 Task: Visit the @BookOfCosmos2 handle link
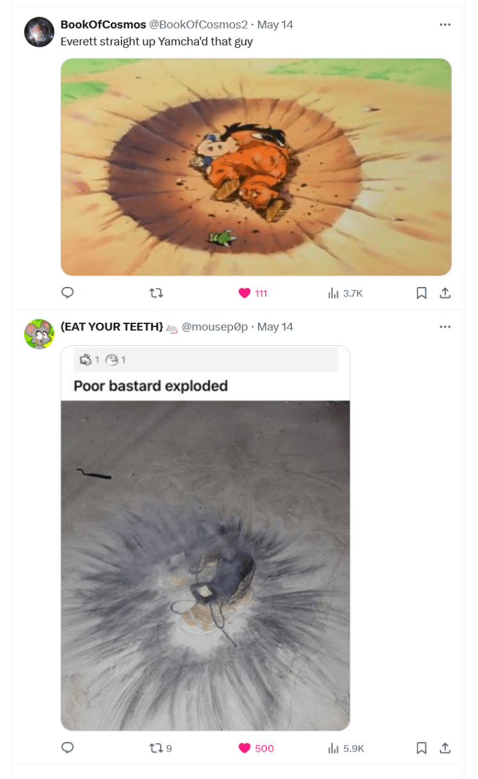[198, 24]
